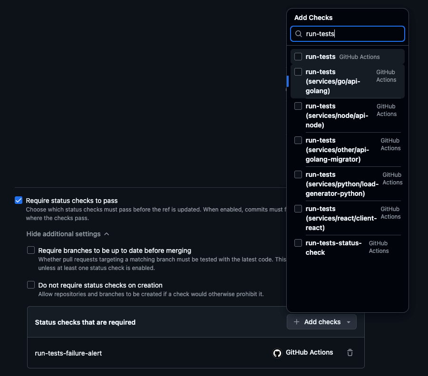428x376 pixels.
Task: Click Do not require status checks on creation label
Action: click(x=100, y=285)
